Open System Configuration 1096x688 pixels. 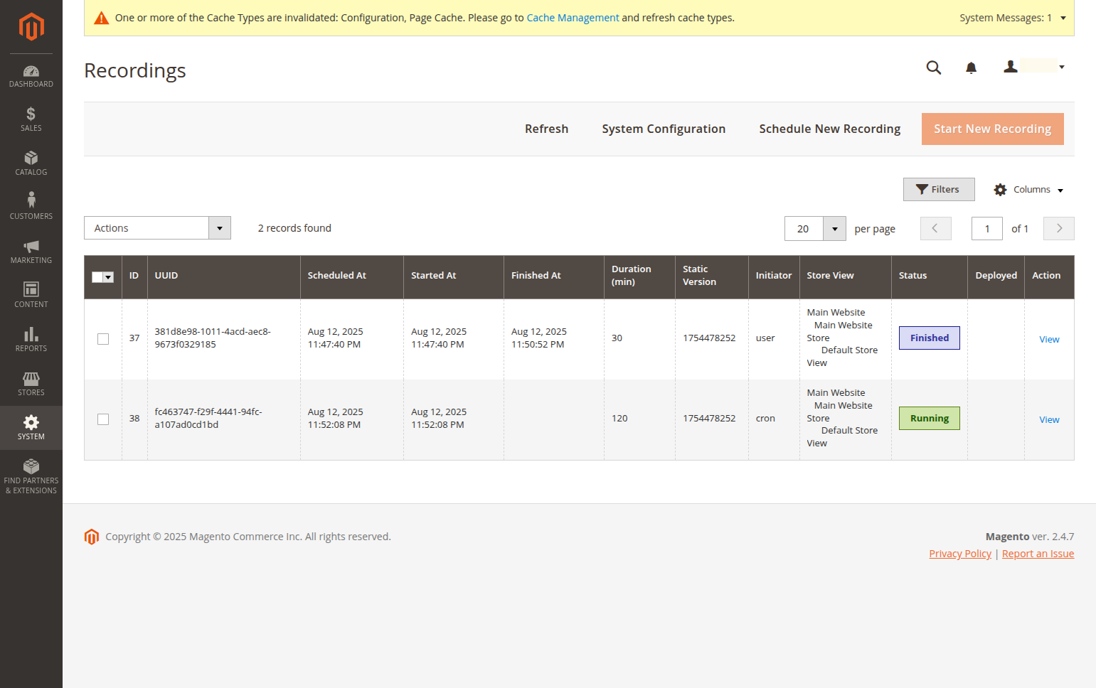point(664,129)
